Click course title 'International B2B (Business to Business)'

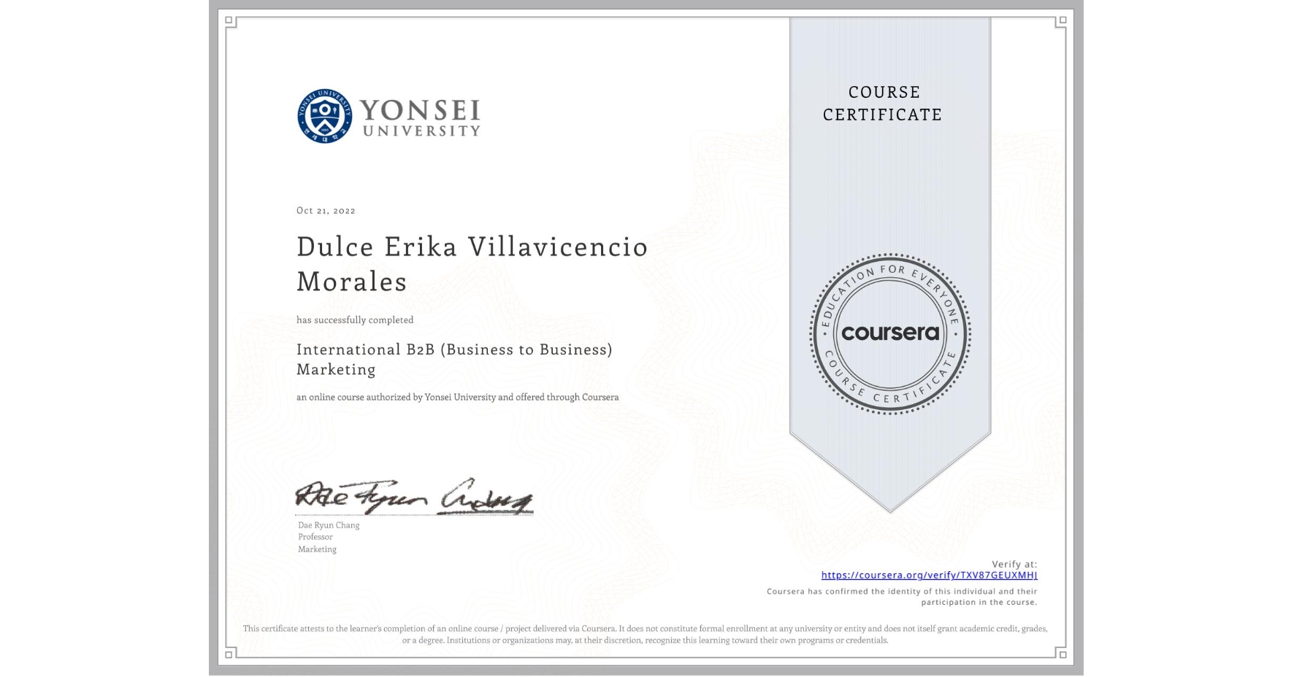pos(454,349)
